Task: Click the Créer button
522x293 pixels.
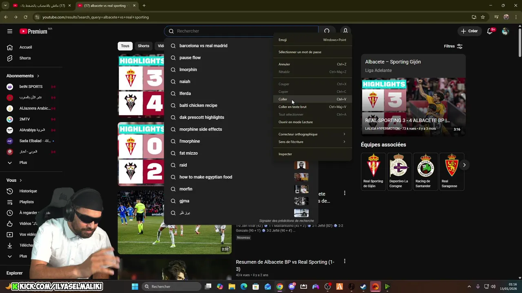Action: [469, 31]
